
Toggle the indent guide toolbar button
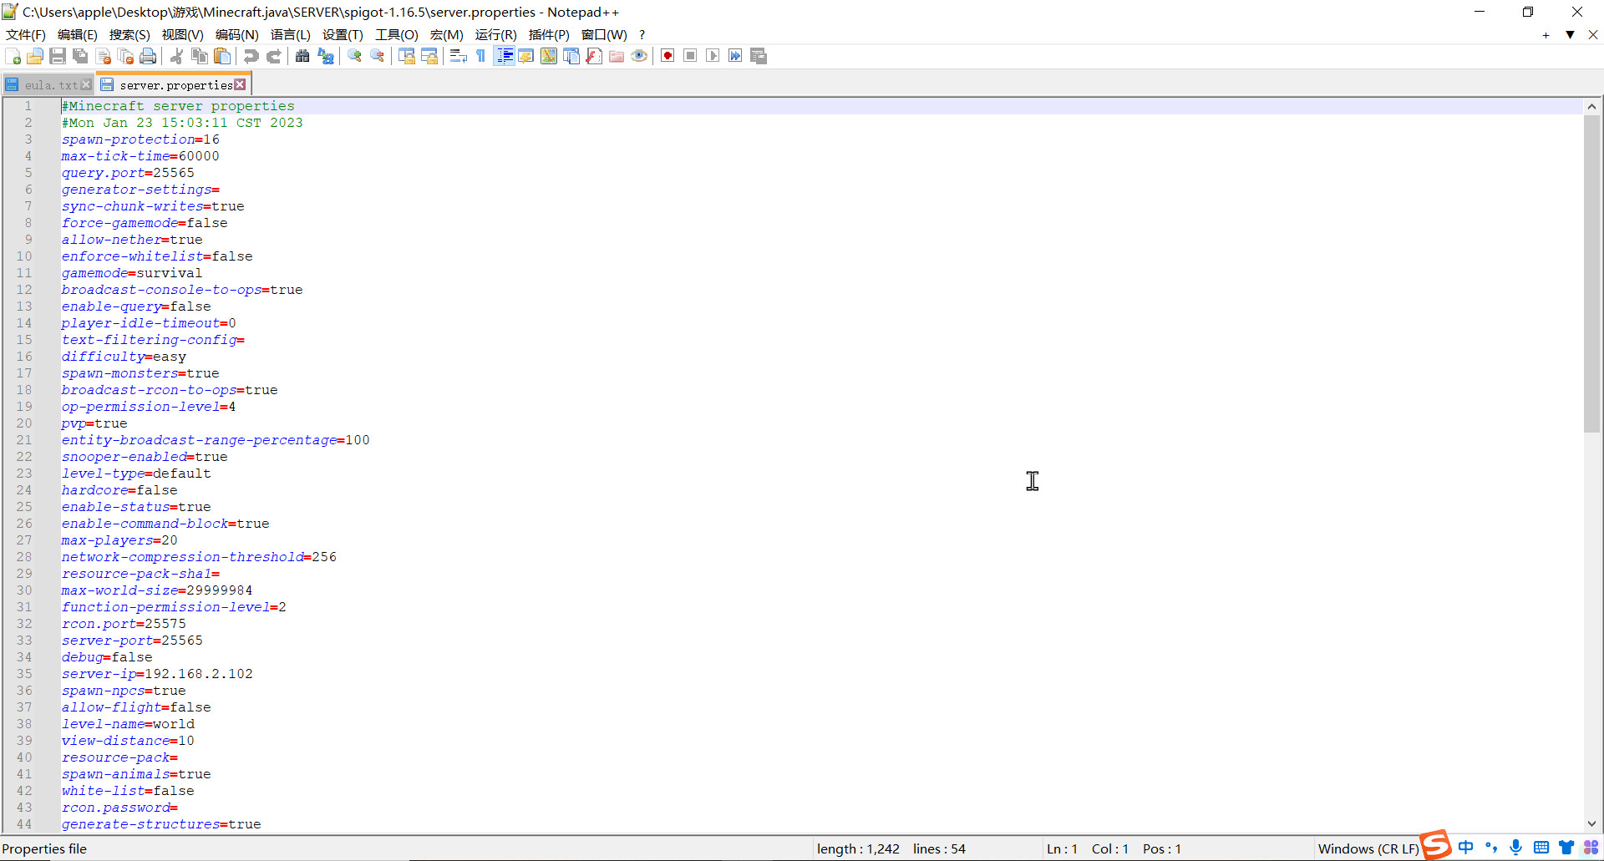pos(504,56)
